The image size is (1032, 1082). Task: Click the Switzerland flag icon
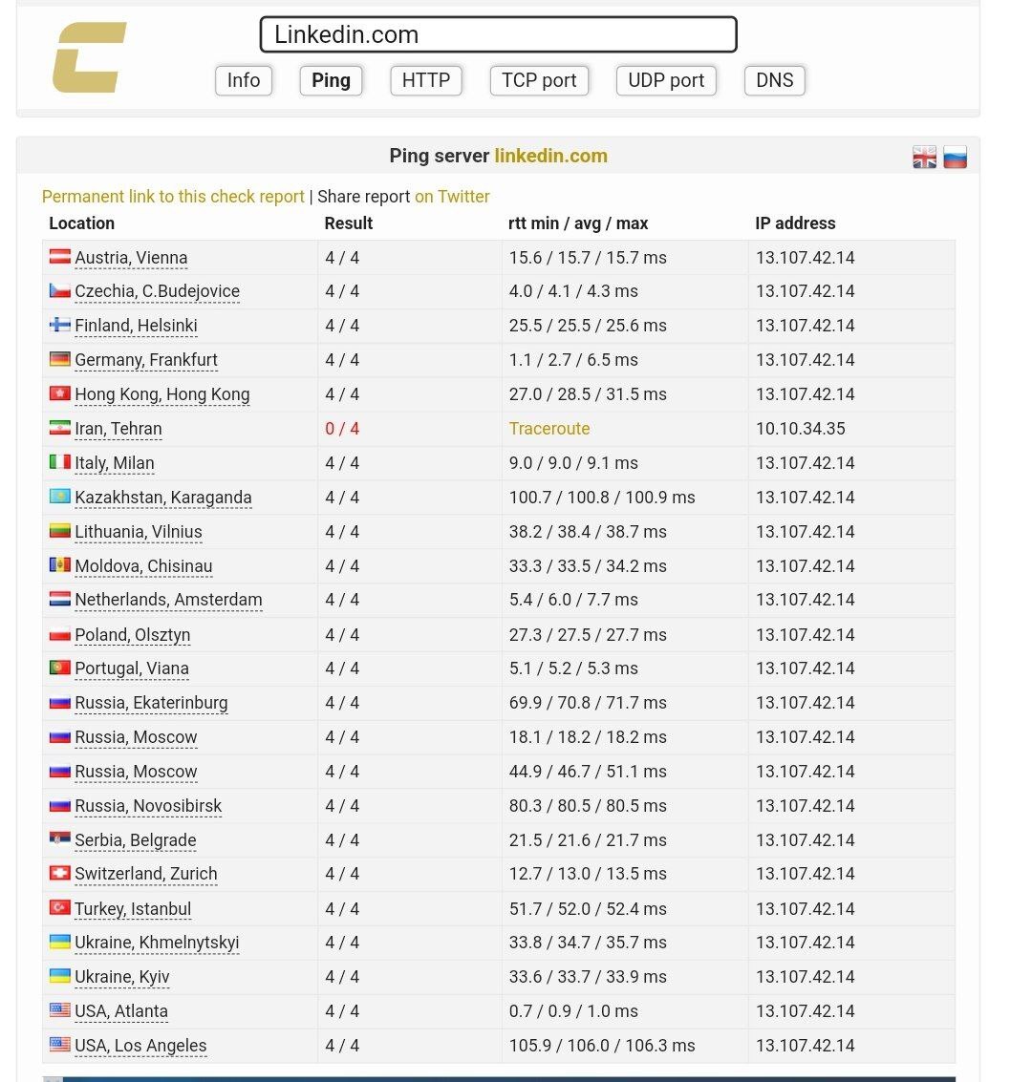click(x=60, y=873)
